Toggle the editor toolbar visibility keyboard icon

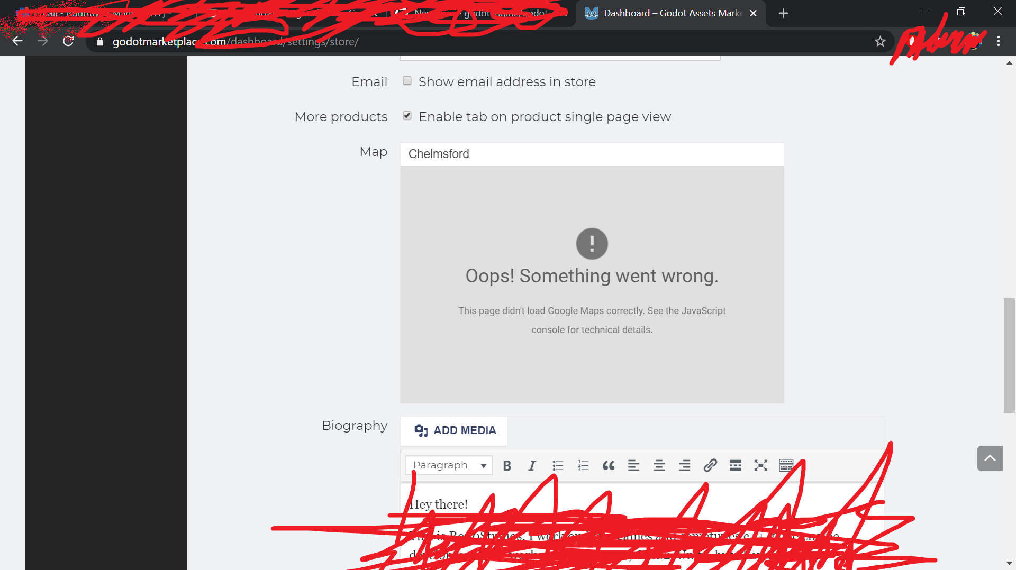(x=786, y=465)
